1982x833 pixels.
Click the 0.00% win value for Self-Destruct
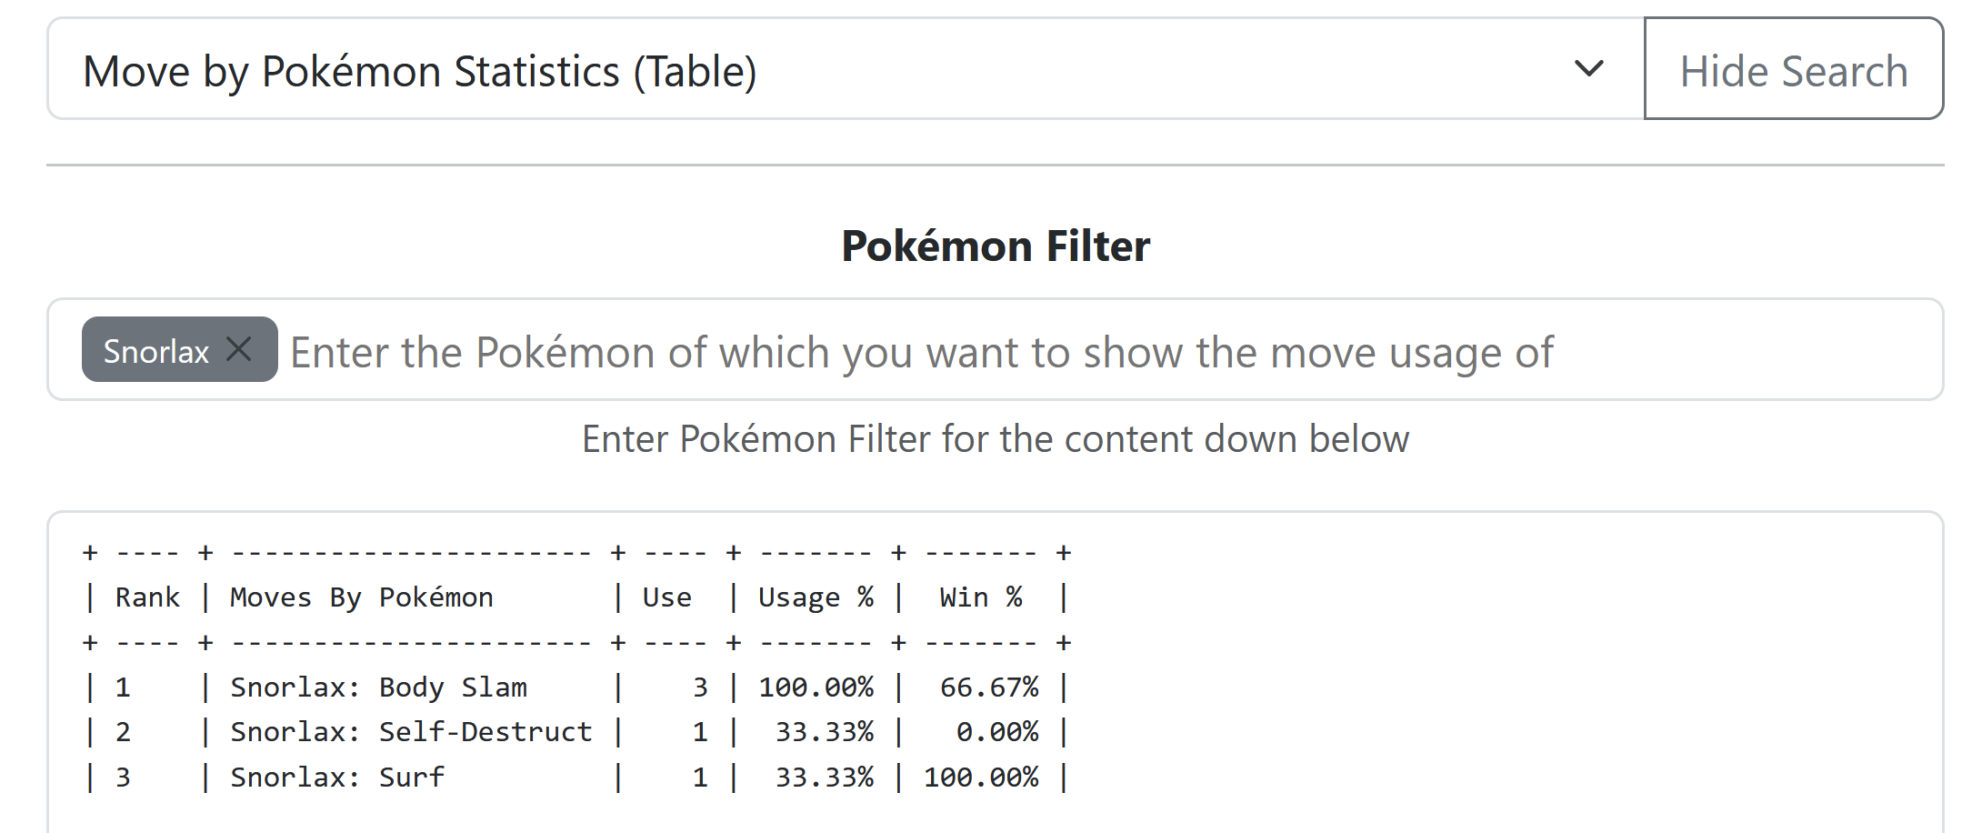996,732
